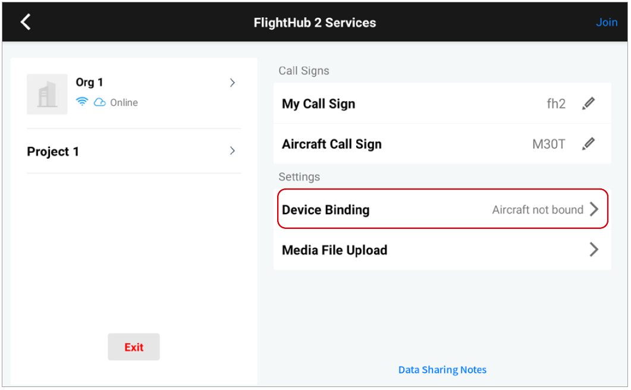The height and width of the screenshot is (390, 631).
Task: Edit My Call Sign with pencil icon
Action: (x=588, y=103)
